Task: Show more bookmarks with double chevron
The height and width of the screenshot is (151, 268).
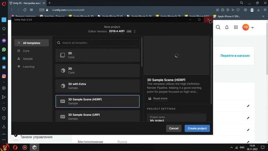Action: point(263,16)
